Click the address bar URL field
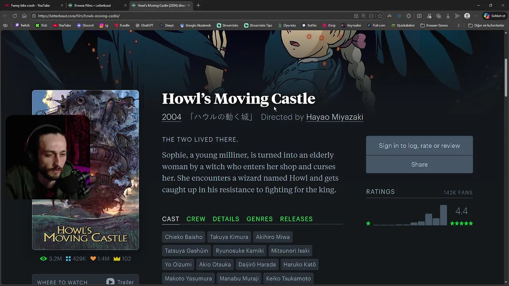Image resolution: width=509 pixels, height=286 pixels. coord(191,16)
